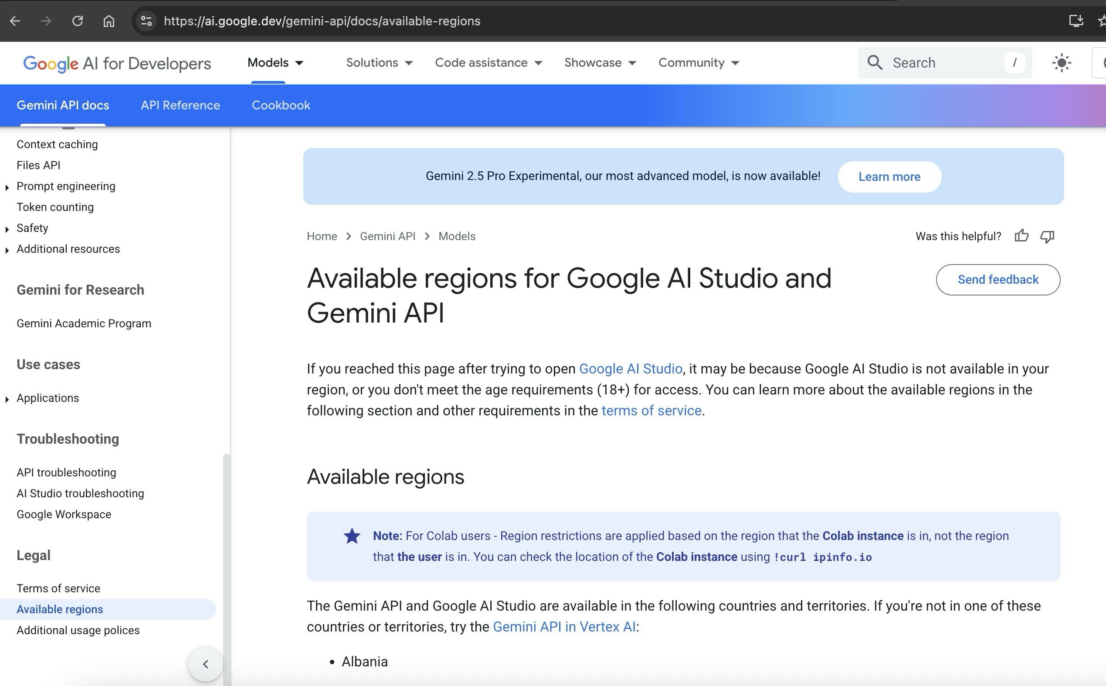
Task: Switch to the API Reference tab
Action: pyautogui.click(x=180, y=105)
